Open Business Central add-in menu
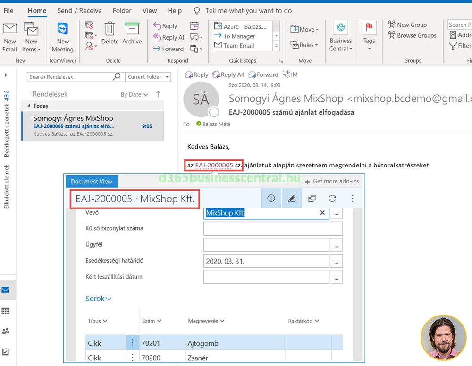The image size is (472, 366). pyautogui.click(x=340, y=37)
